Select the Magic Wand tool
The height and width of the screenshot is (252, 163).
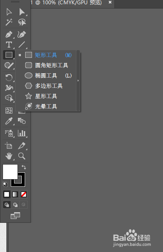9,22
